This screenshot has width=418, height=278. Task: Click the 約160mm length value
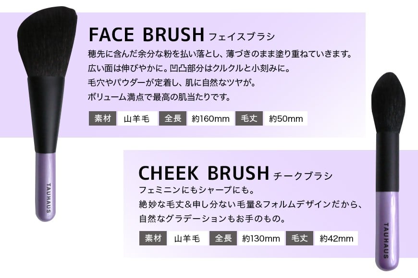[210, 118]
